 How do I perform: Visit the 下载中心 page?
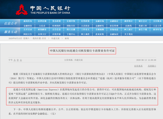point(71,34)
